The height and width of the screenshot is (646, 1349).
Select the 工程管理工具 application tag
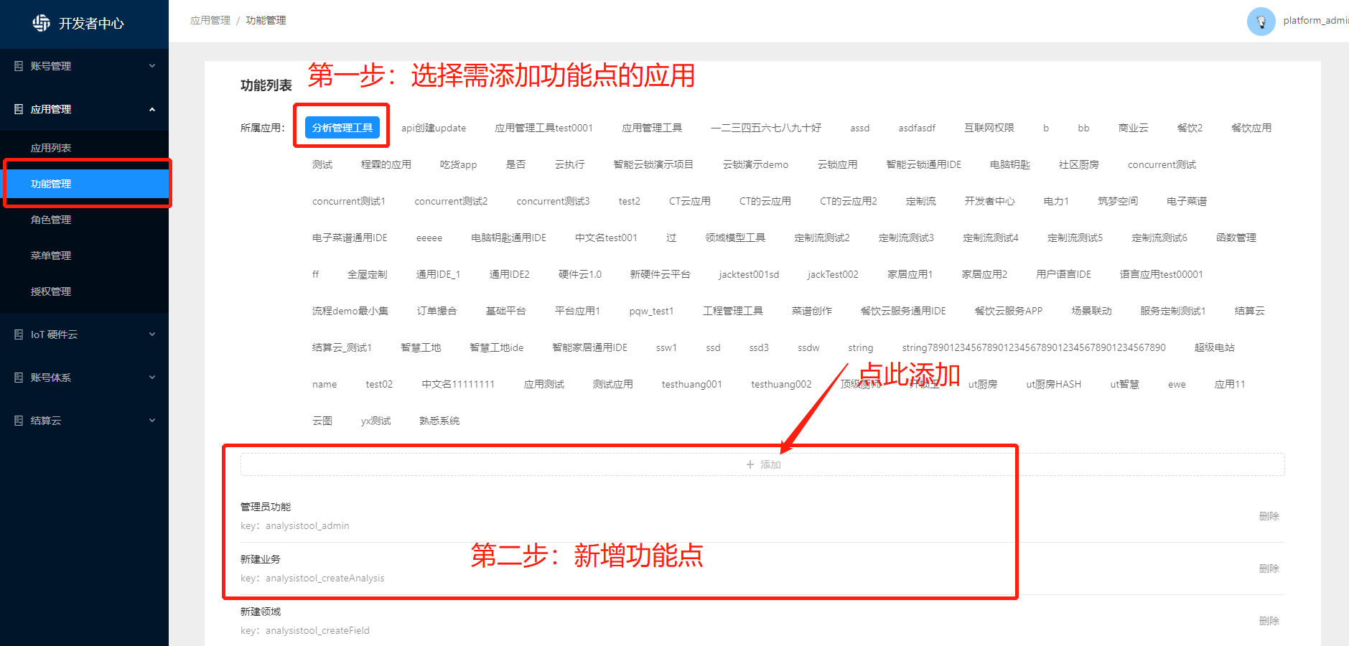coord(733,311)
